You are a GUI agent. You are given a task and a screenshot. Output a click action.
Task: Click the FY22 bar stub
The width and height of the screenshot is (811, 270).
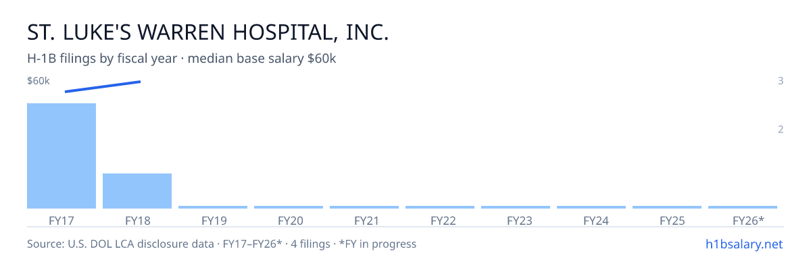coord(440,207)
